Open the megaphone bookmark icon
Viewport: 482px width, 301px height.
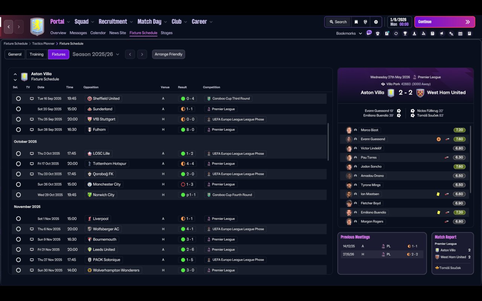(442, 33)
